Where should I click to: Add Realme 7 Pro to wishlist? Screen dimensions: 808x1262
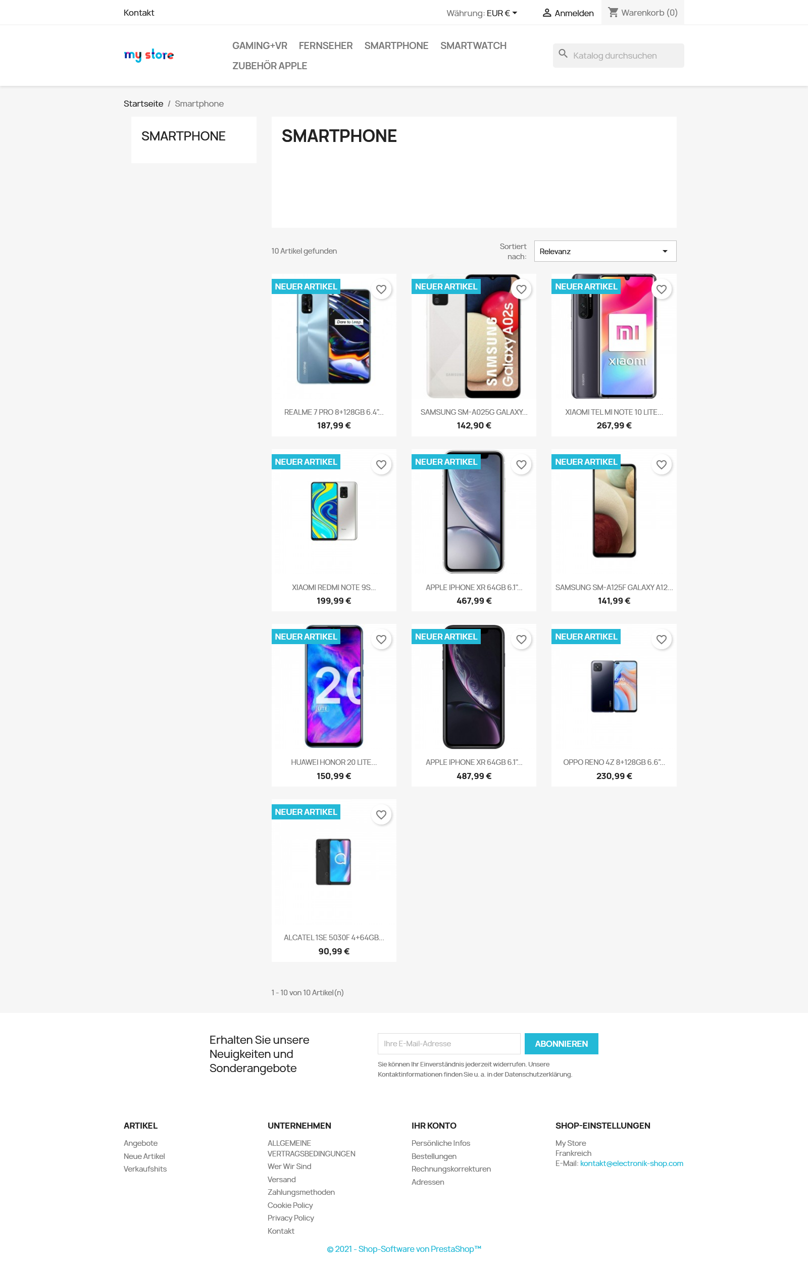(381, 289)
